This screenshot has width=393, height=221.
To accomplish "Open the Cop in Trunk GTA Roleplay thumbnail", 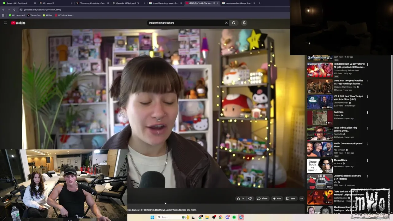I will click(320, 181).
